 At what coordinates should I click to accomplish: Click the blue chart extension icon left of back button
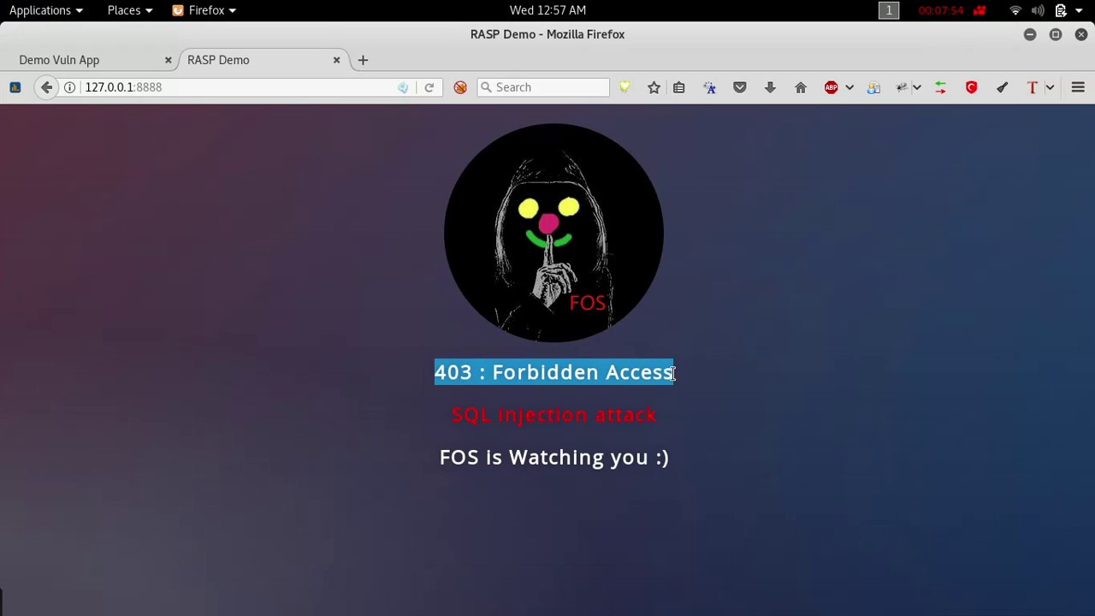pyautogui.click(x=15, y=87)
